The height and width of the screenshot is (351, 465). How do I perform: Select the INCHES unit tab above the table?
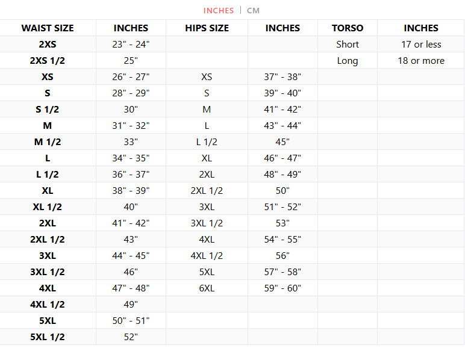(x=219, y=11)
